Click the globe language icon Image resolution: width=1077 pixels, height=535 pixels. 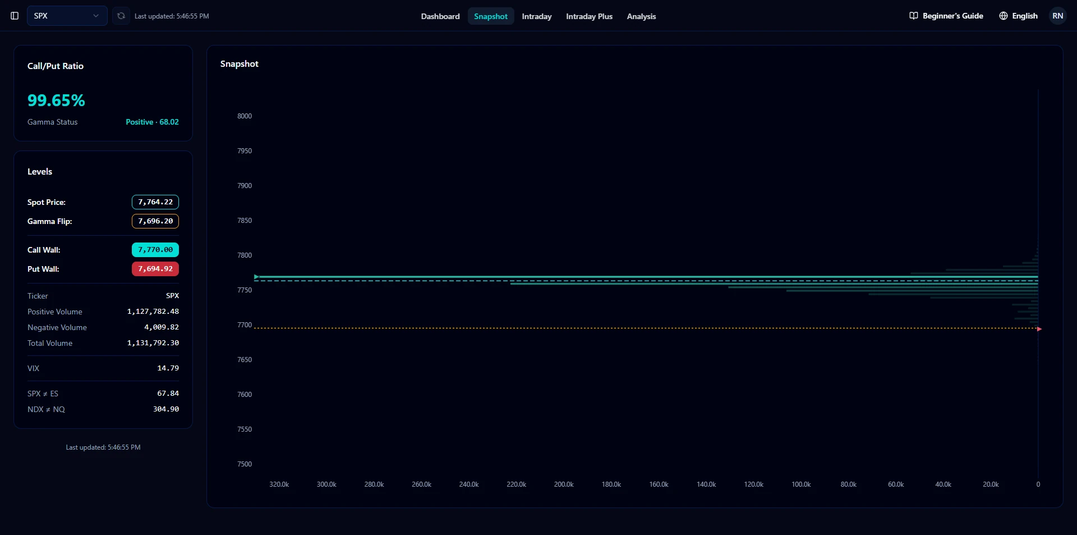click(1004, 16)
